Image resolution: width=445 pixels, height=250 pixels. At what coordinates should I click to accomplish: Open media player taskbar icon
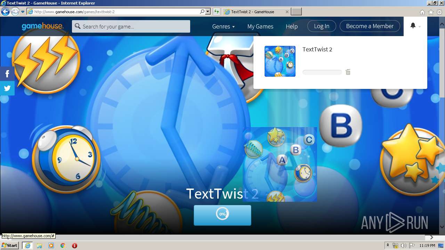pyautogui.click(x=51, y=245)
